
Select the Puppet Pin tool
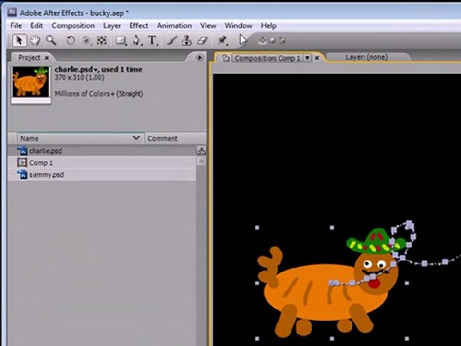[x=222, y=40]
